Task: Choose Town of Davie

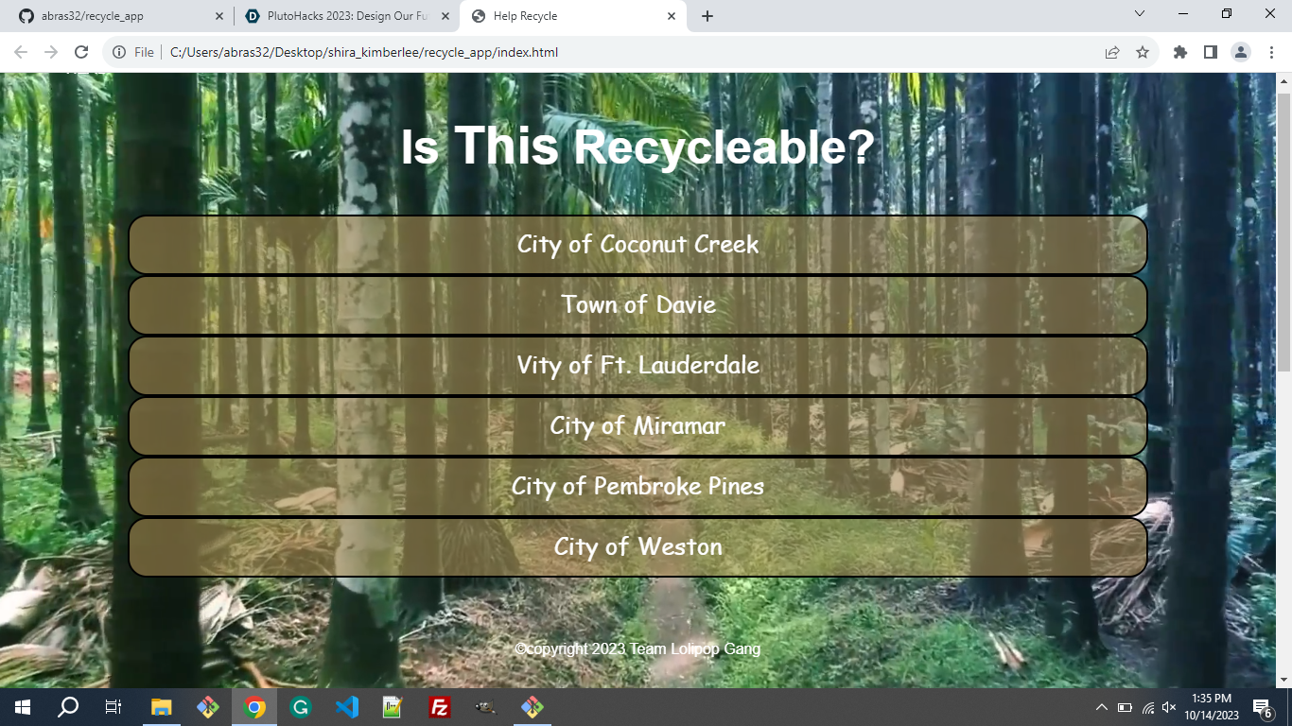Action: [637, 304]
